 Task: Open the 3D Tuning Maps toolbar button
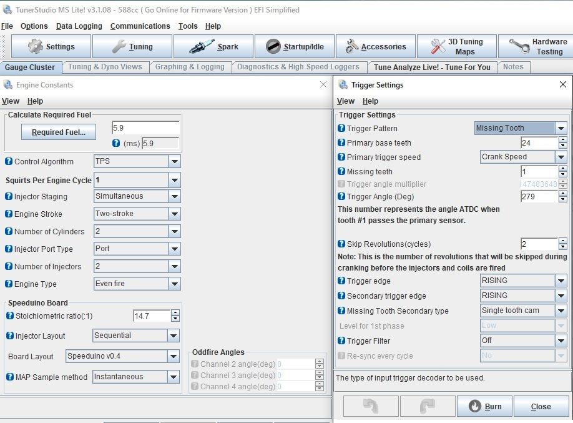pyautogui.click(x=456, y=47)
